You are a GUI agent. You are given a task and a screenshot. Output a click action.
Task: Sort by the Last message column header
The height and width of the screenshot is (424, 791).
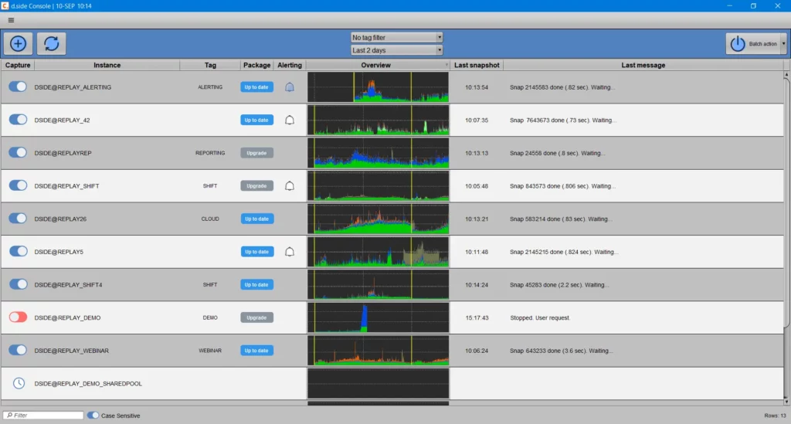point(643,65)
